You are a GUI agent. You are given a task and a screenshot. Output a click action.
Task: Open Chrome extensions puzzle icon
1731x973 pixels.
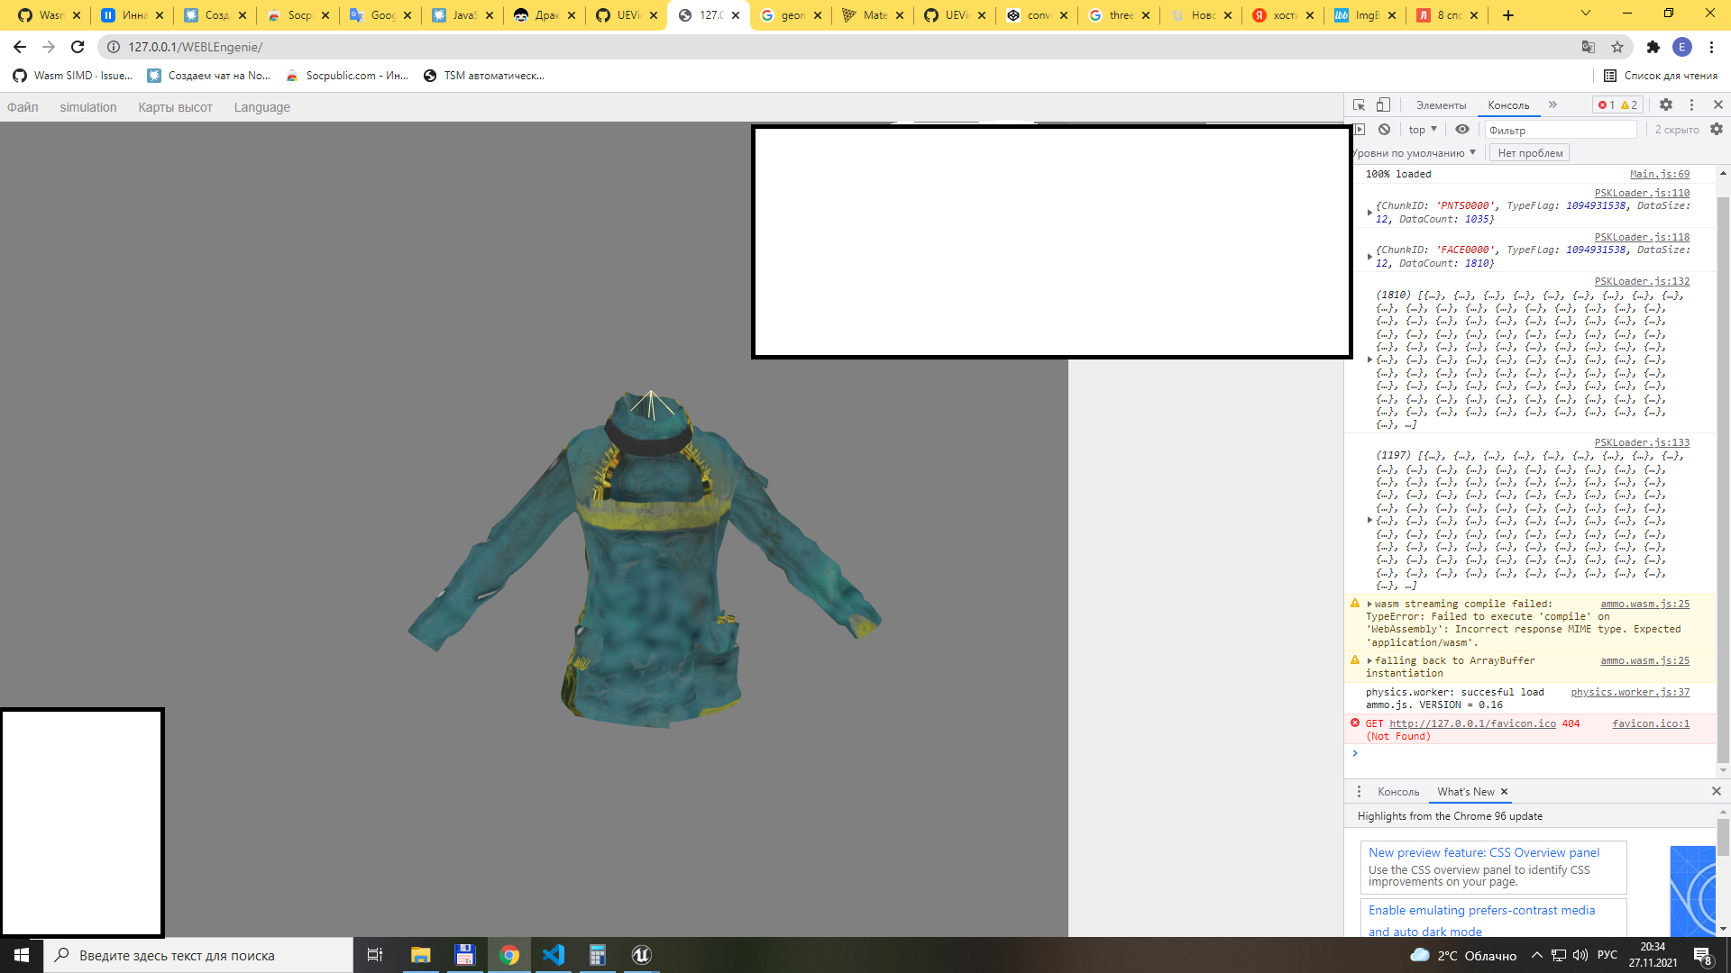(x=1653, y=47)
